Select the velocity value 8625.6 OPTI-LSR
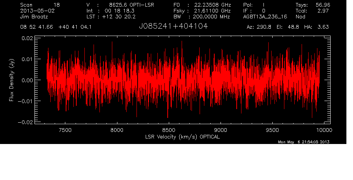 (x=131, y=5)
